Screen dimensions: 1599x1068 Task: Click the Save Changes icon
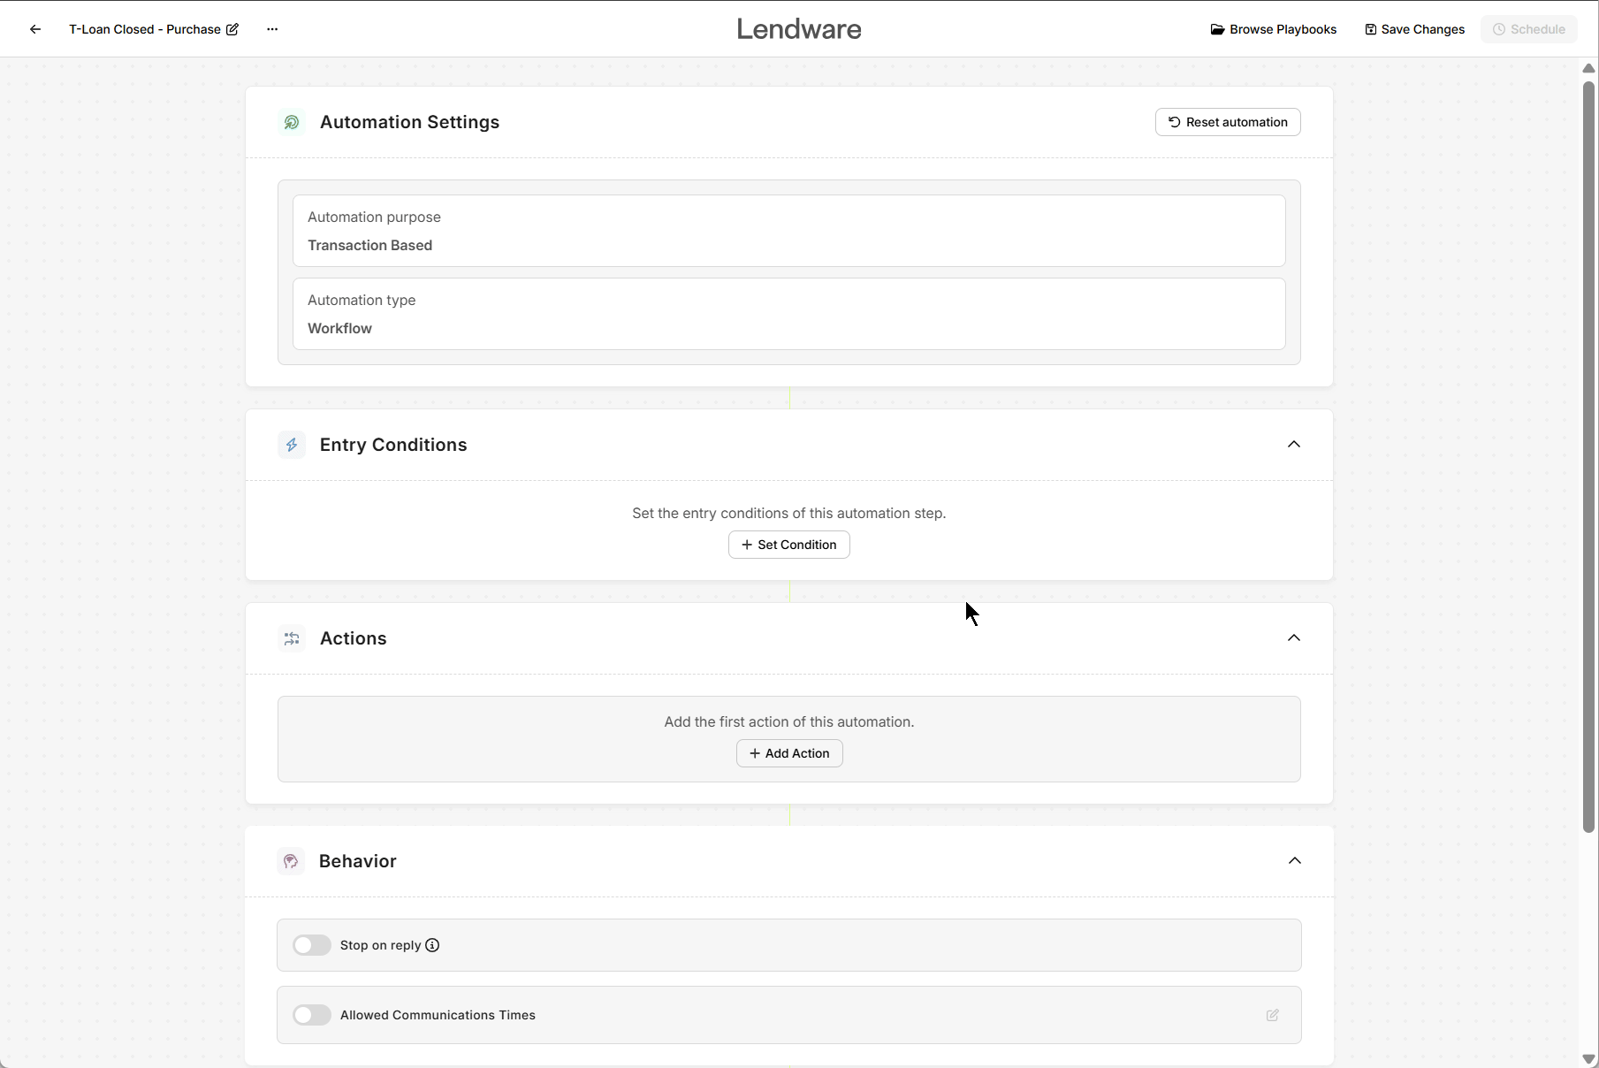[x=1371, y=28]
